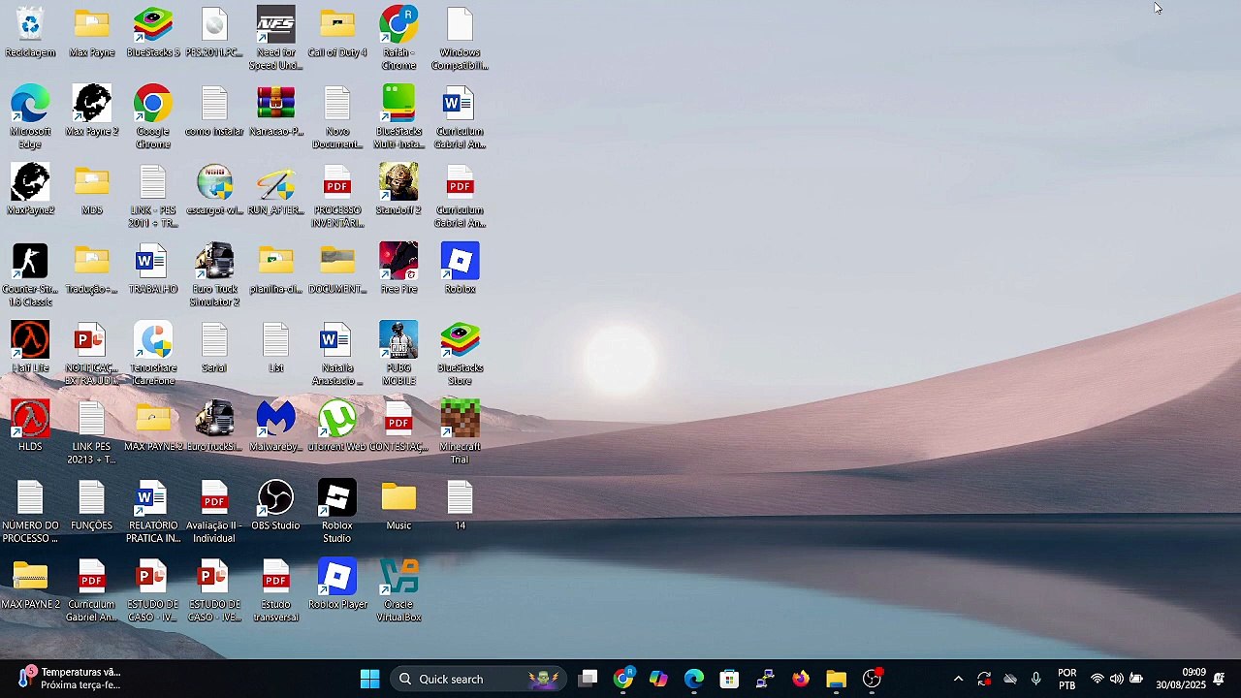Select the Windows Compatibili file icon

[460, 39]
